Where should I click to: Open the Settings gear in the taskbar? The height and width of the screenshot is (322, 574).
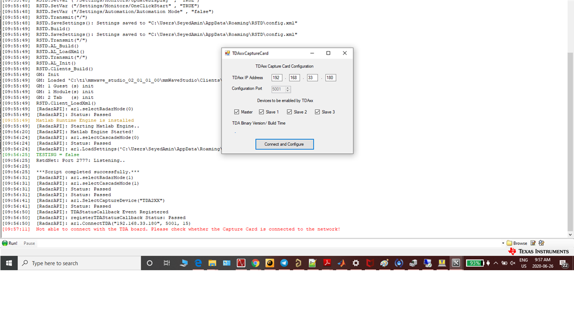(356, 263)
